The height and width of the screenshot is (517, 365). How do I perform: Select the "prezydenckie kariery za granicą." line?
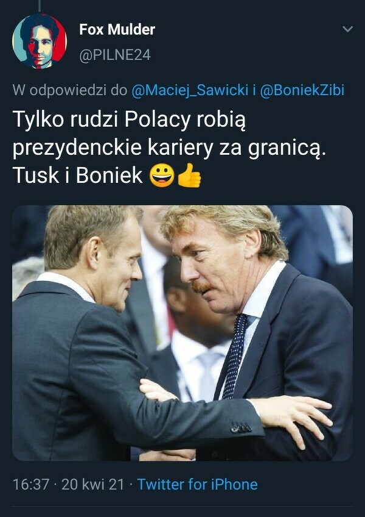point(169,148)
